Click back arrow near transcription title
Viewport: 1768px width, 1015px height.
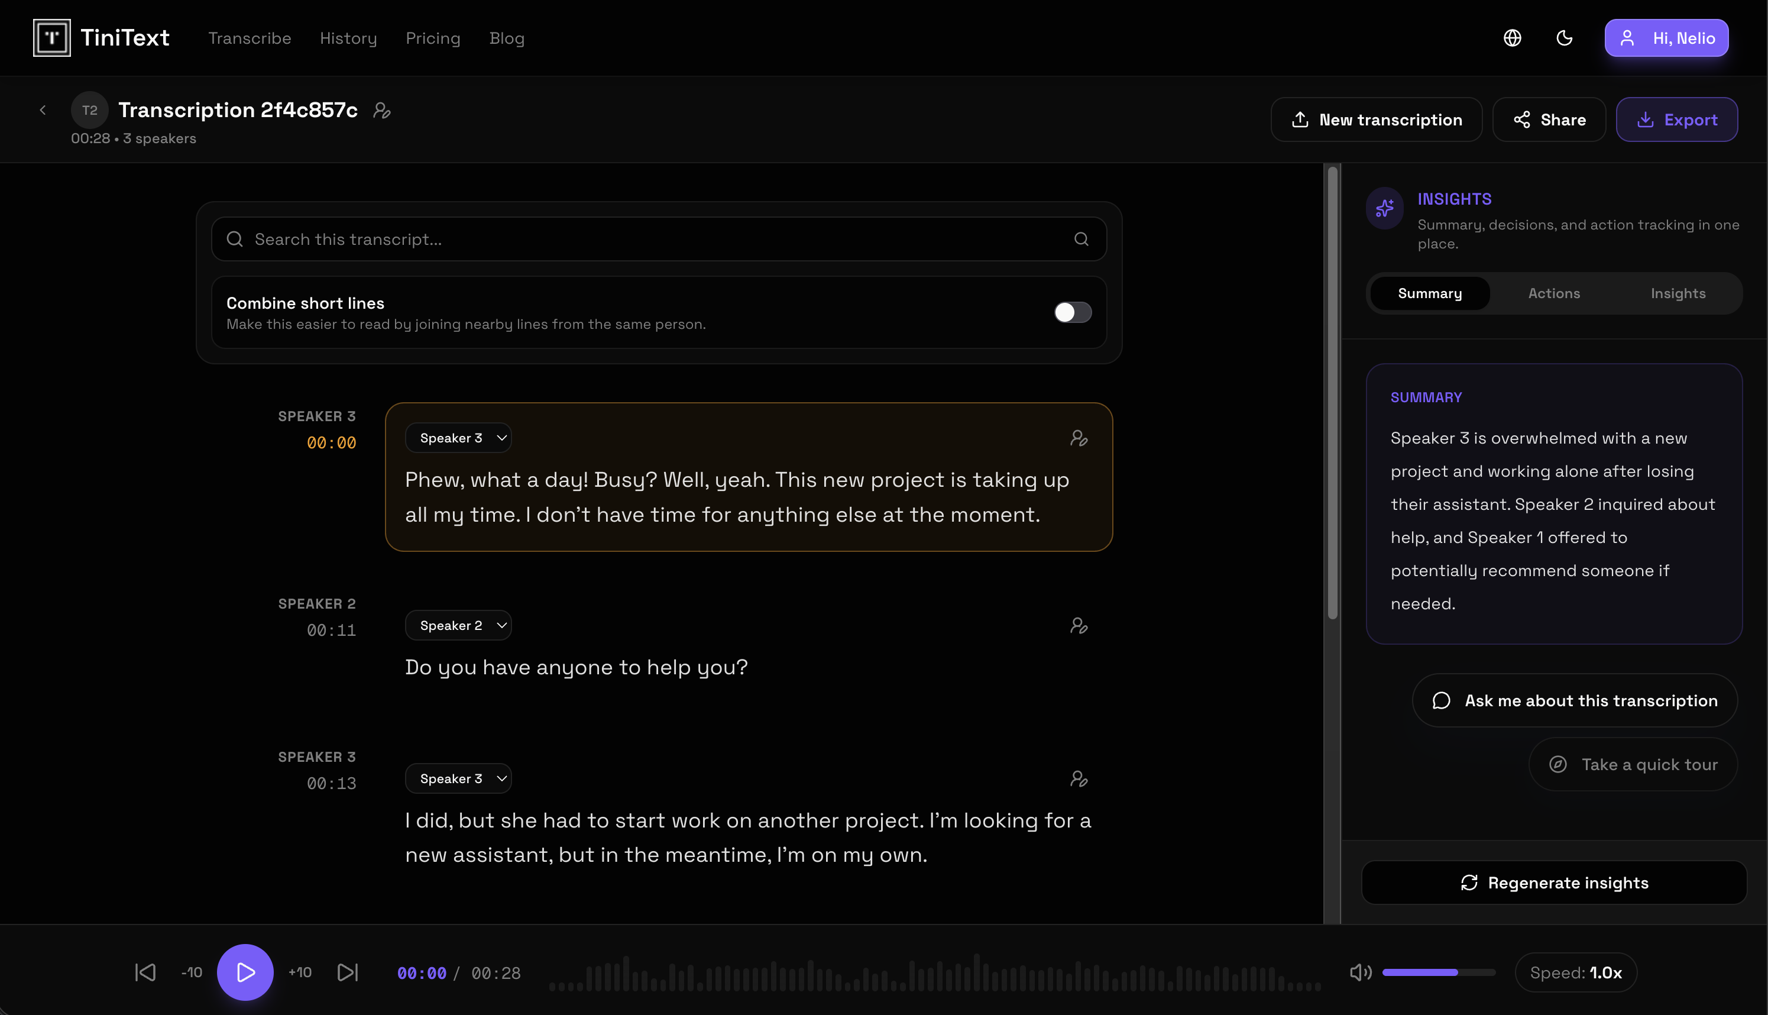(43, 110)
